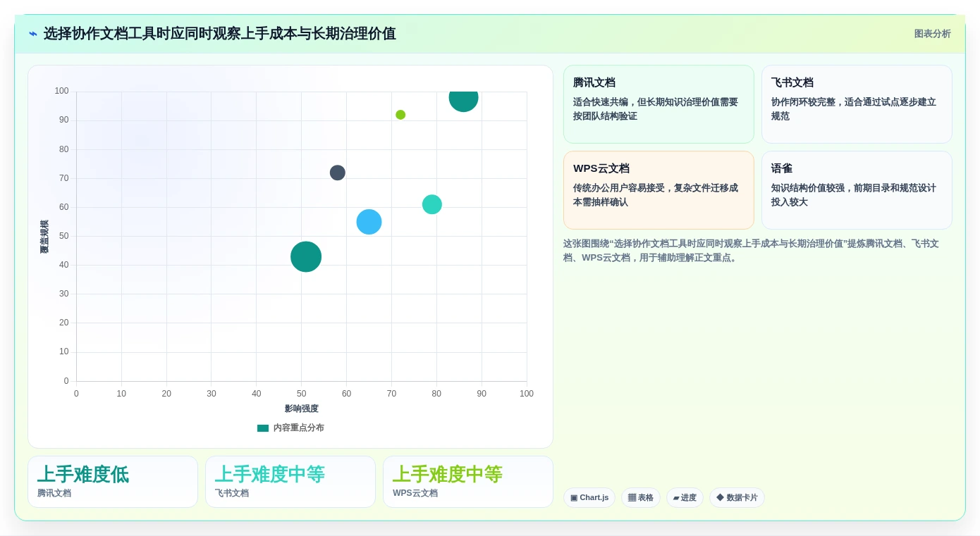Image resolution: width=980 pixels, height=536 pixels.
Task: Click the 表格 tag chip
Action: 641,497
